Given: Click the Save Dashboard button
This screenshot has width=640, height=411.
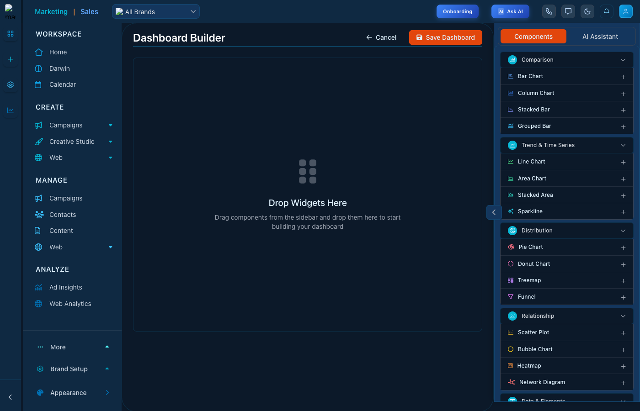Looking at the screenshot, I should (x=446, y=37).
